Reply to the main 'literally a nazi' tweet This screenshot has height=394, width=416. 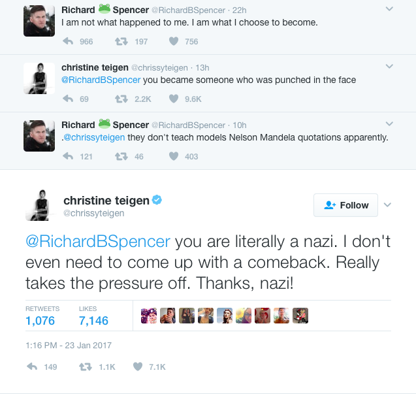(x=31, y=367)
